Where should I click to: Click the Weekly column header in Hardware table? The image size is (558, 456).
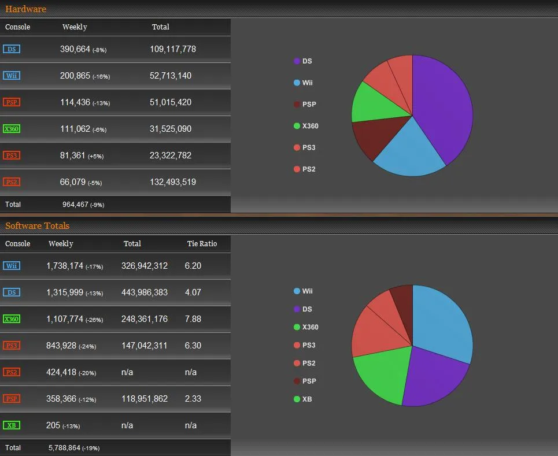point(75,27)
